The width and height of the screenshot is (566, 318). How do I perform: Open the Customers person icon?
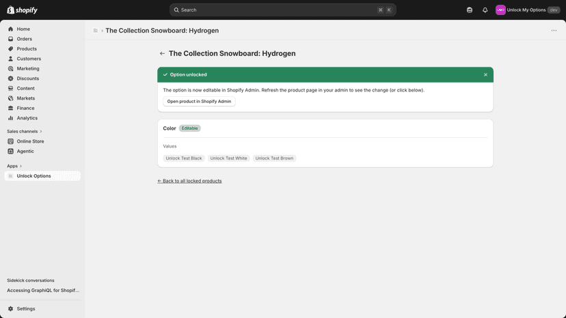(x=10, y=59)
